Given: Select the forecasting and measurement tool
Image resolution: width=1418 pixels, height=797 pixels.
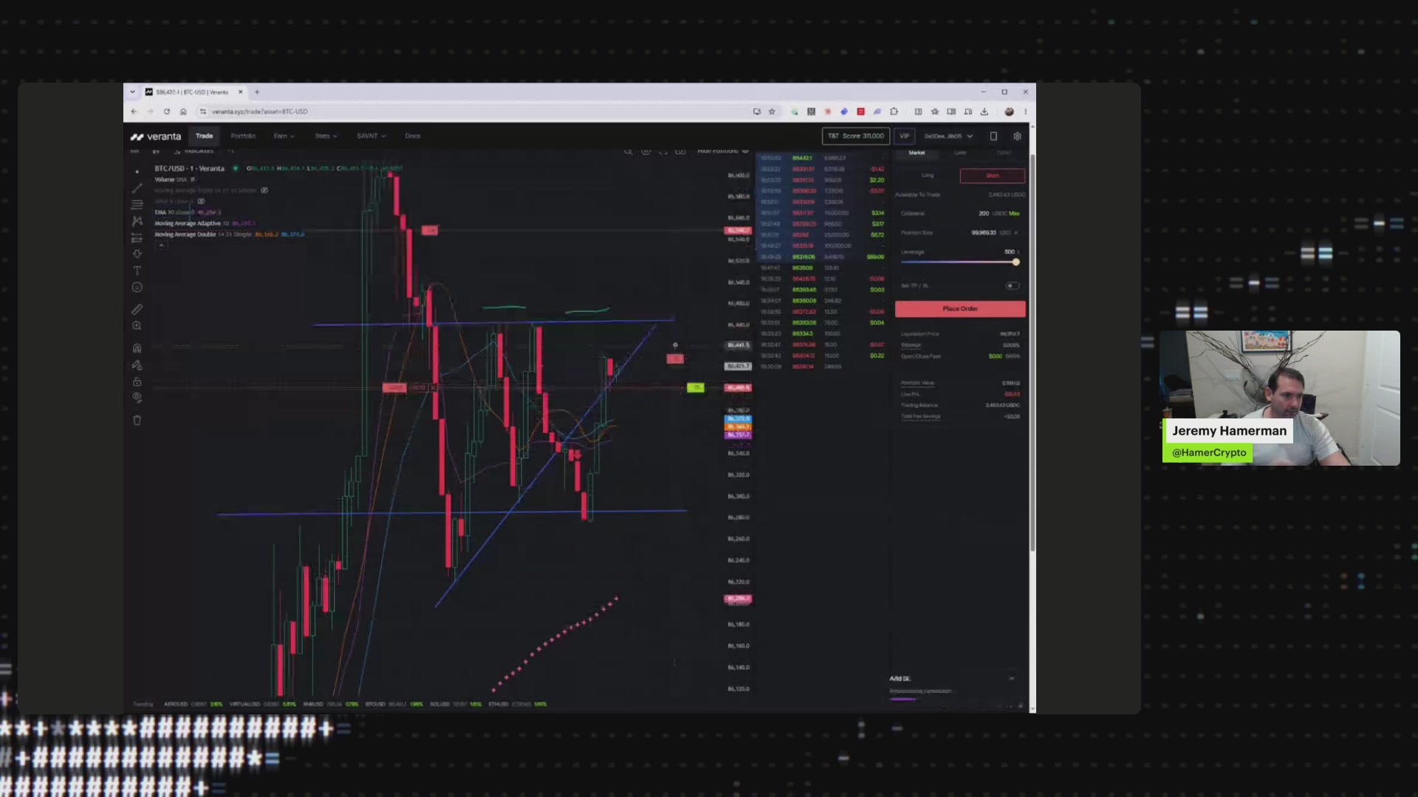Looking at the screenshot, I should 137,238.
